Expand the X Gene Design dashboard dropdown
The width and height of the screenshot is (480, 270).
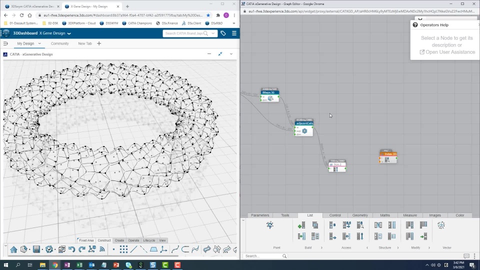(69, 33)
